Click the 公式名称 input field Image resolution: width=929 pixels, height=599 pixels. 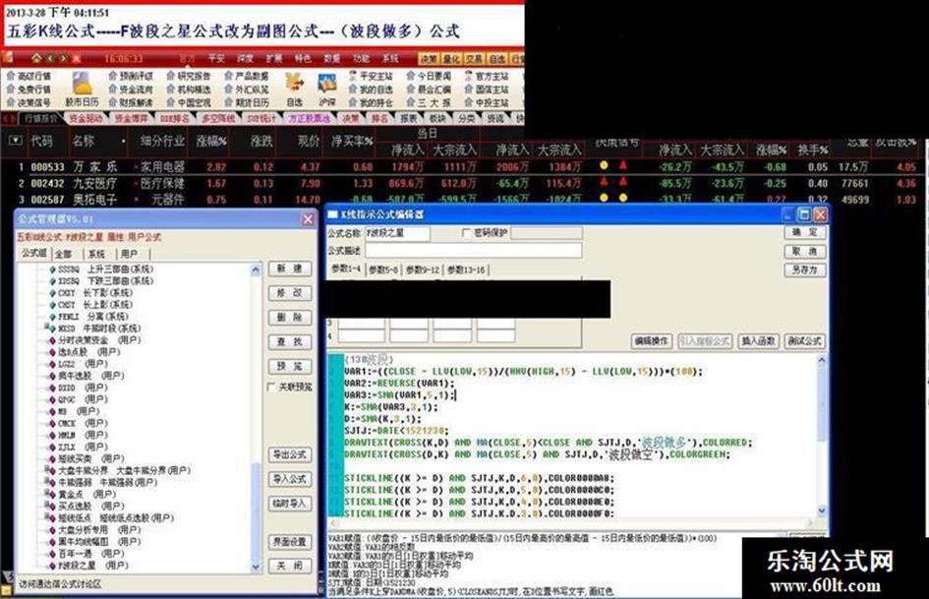click(x=397, y=233)
